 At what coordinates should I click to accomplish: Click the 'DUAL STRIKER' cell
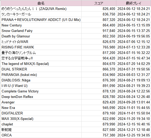click(41, 69)
